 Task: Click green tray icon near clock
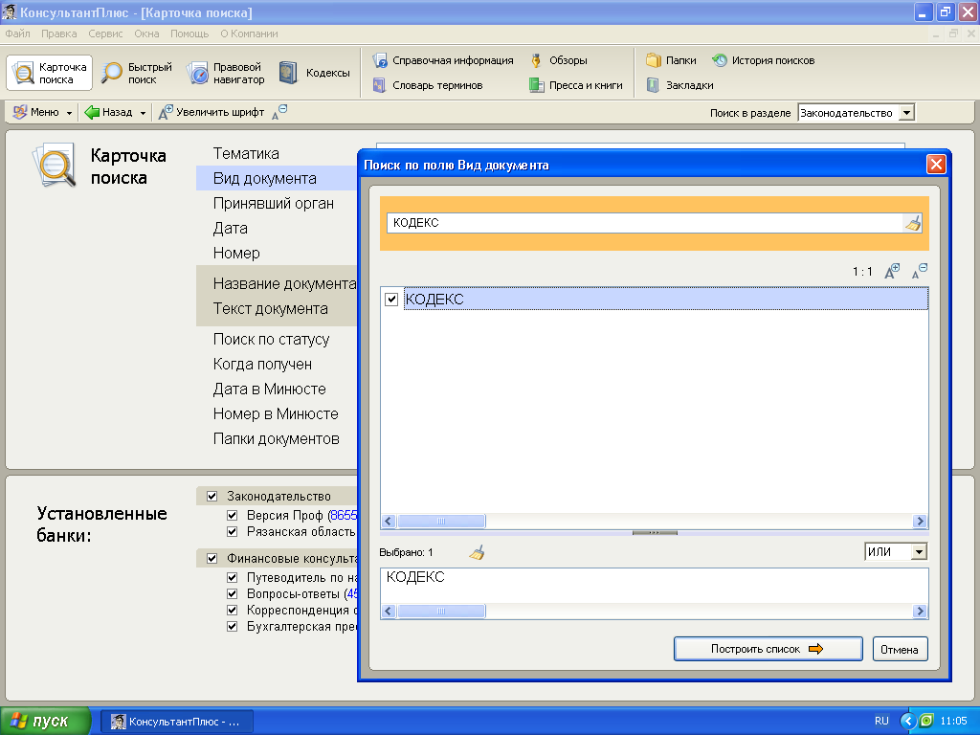point(926,721)
